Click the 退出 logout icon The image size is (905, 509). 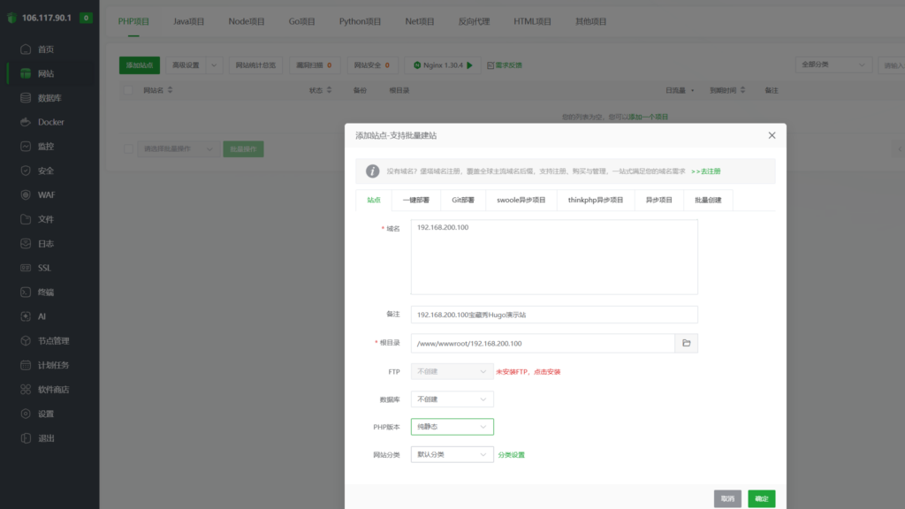pos(26,438)
